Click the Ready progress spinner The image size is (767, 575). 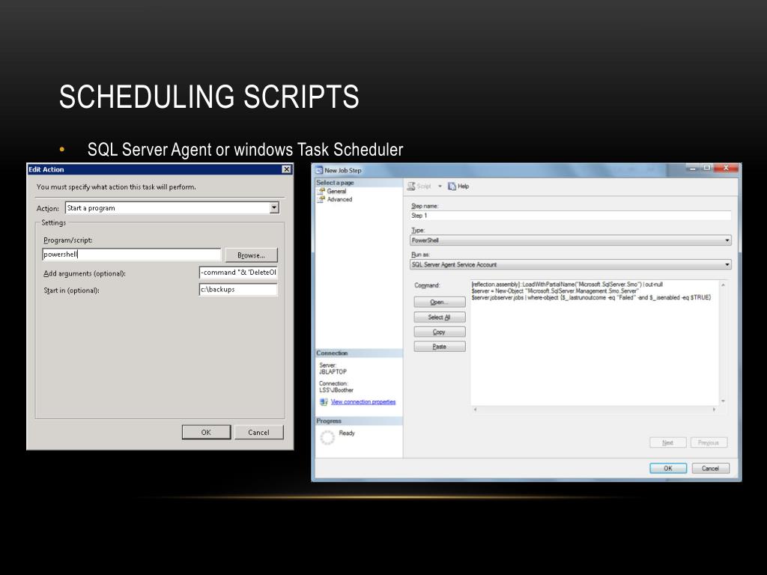pos(327,437)
